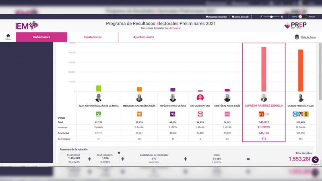The width and height of the screenshot is (322, 181).
Task: Click Nulos value 54,455
Action: [x=217, y=158]
